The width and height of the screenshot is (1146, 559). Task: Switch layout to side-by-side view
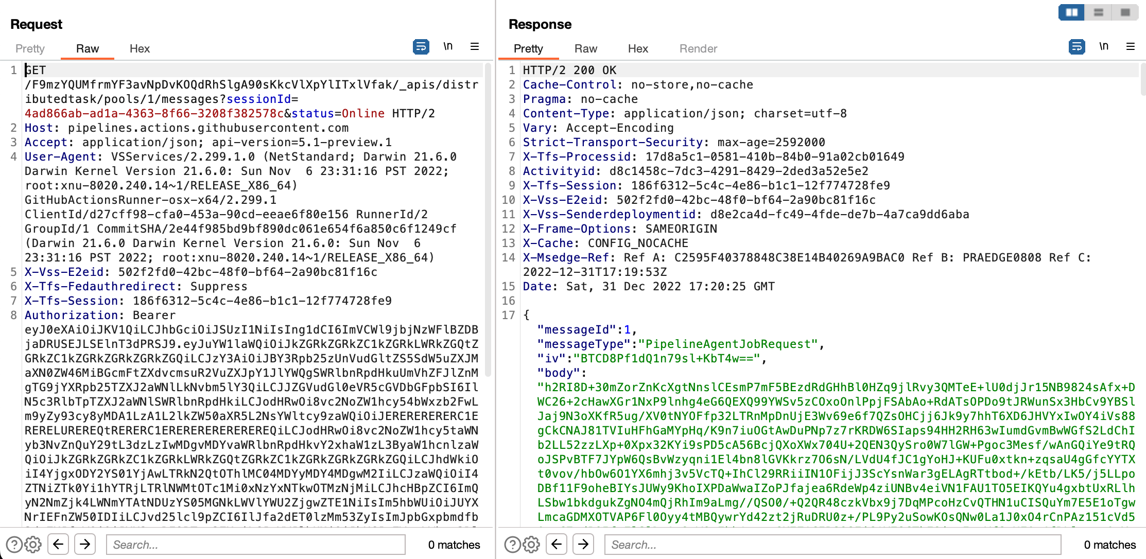tap(1071, 12)
